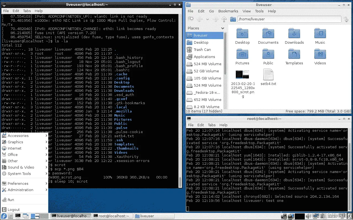Expand the Places sidebar dropdown

223,28
